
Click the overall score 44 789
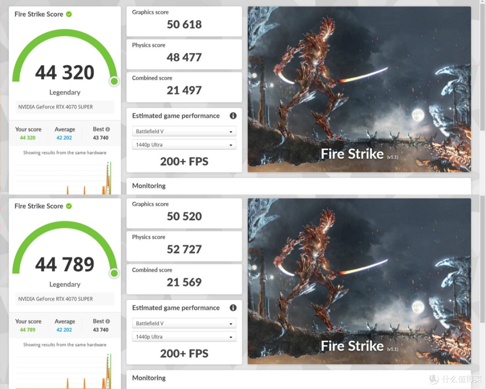(x=64, y=264)
